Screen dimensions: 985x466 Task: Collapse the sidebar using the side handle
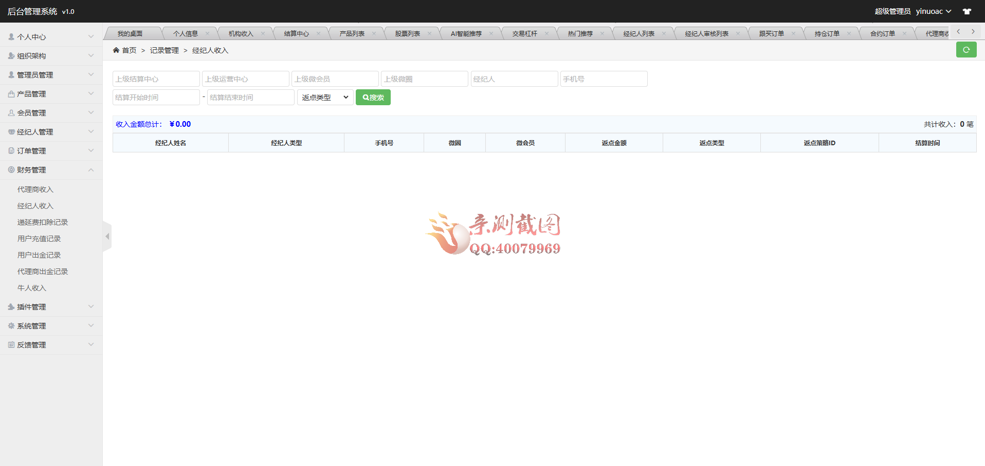pos(107,237)
